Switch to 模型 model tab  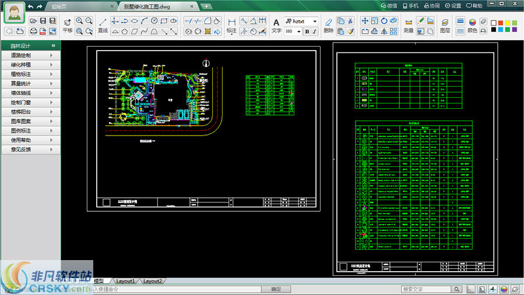[x=99, y=281]
